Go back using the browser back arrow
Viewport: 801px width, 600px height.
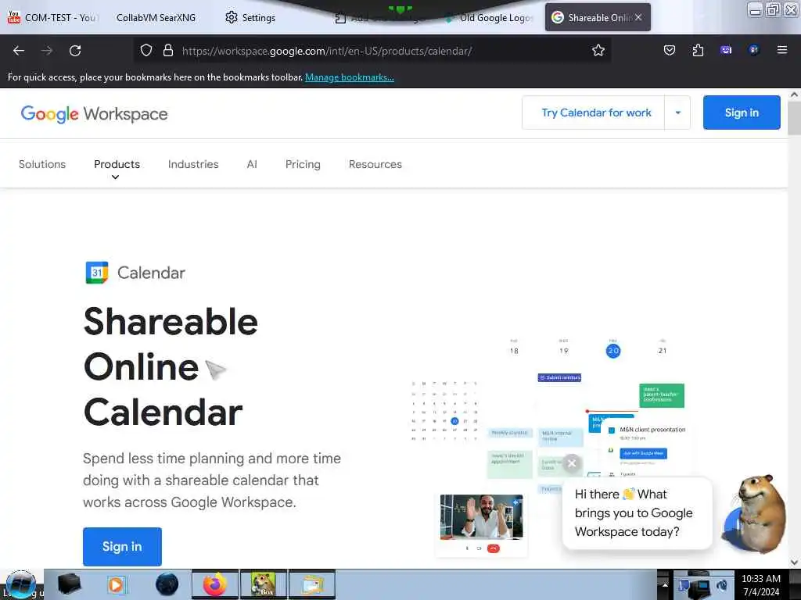19,51
